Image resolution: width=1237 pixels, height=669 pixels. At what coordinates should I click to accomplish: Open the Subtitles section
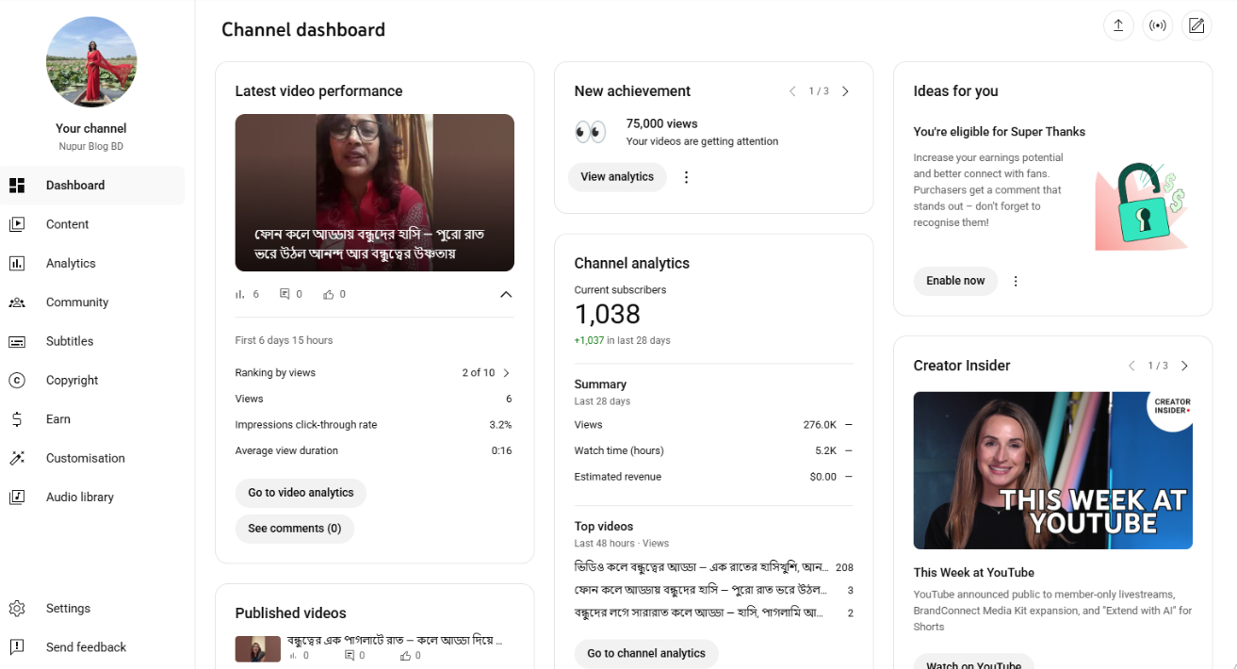tap(71, 341)
